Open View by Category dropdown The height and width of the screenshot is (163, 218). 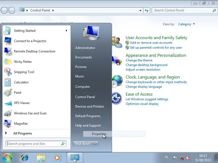(187, 24)
